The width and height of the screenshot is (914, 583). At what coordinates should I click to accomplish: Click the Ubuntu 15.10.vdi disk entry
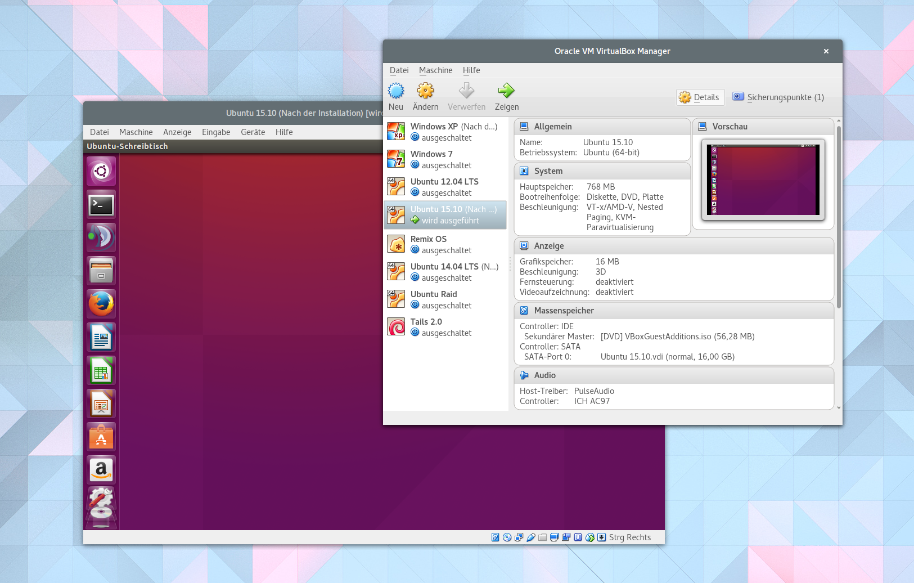(667, 357)
